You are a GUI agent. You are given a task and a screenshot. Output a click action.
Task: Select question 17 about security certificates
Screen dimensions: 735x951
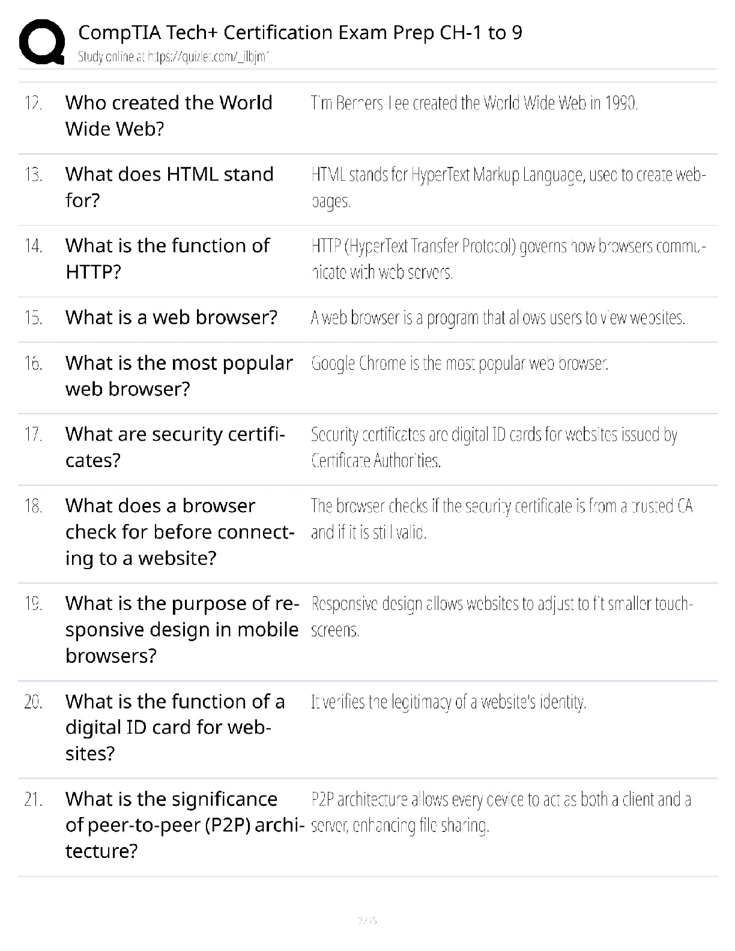click(175, 447)
